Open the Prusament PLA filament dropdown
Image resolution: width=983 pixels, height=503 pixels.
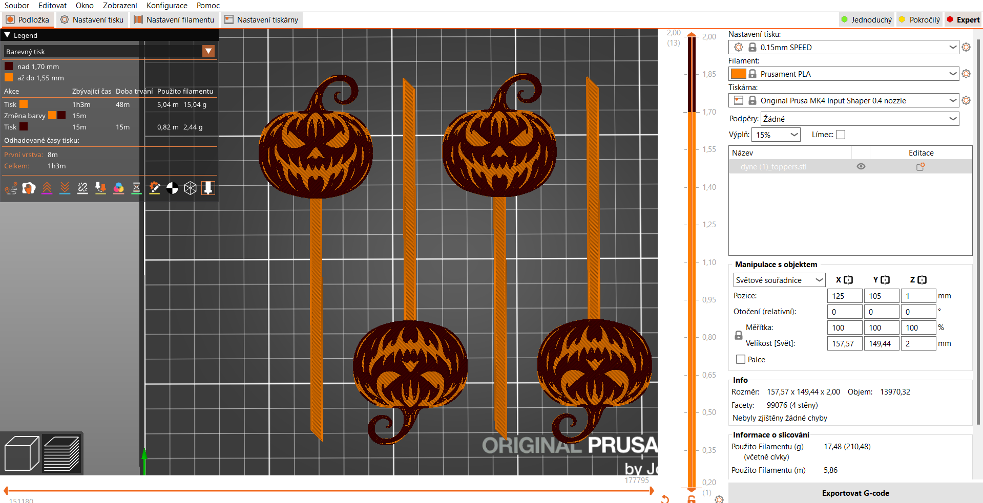(x=843, y=74)
